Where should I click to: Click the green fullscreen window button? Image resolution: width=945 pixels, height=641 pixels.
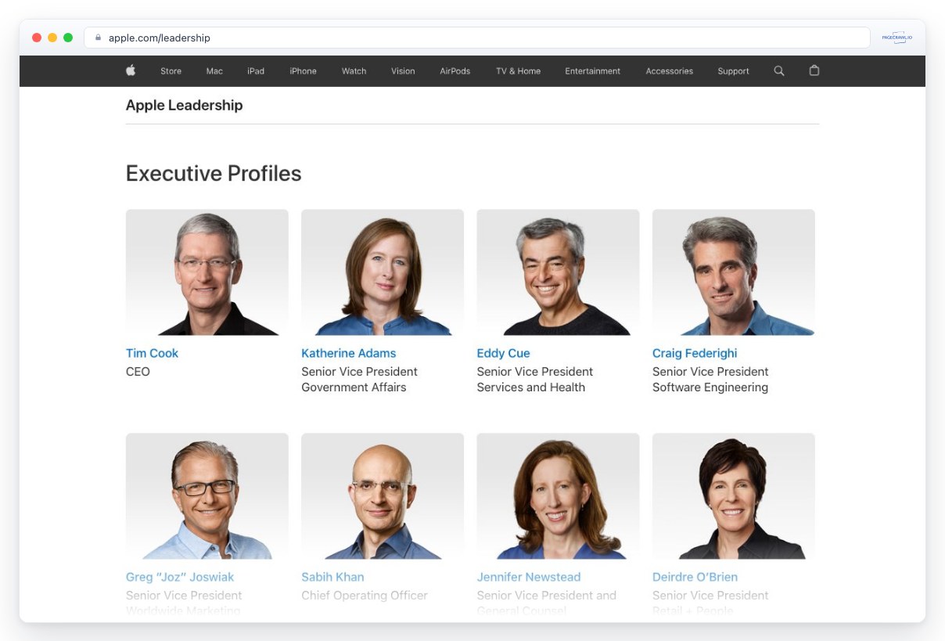coord(68,38)
